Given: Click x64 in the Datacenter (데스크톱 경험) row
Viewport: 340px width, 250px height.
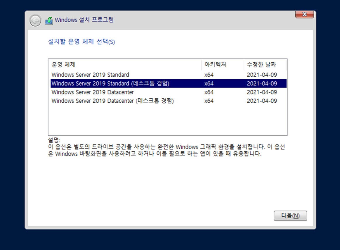Looking at the screenshot, I should (x=209, y=101).
